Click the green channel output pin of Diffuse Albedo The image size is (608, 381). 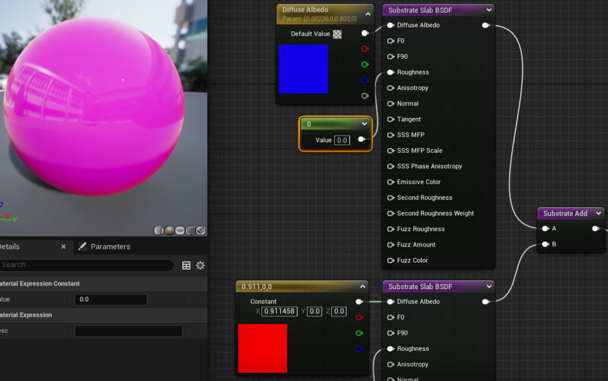coord(365,65)
